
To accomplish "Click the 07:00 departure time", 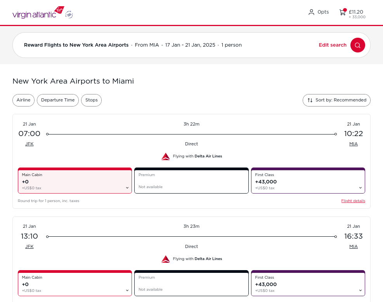I will [x=29, y=134].
